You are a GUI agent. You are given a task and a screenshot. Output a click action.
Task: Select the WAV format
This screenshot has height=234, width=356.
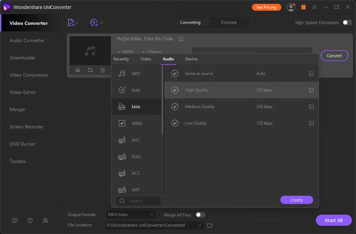tap(136, 90)
